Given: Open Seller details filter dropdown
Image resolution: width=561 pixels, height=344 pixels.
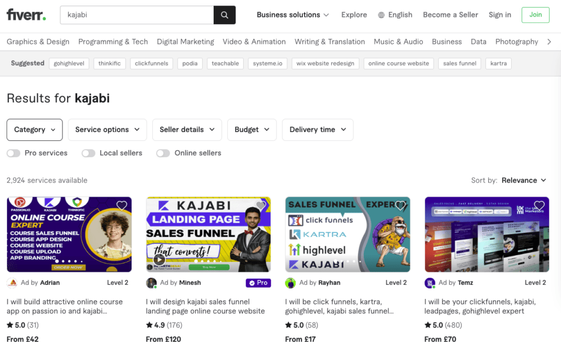Looking at the screenshot, I should coord(187,130).
